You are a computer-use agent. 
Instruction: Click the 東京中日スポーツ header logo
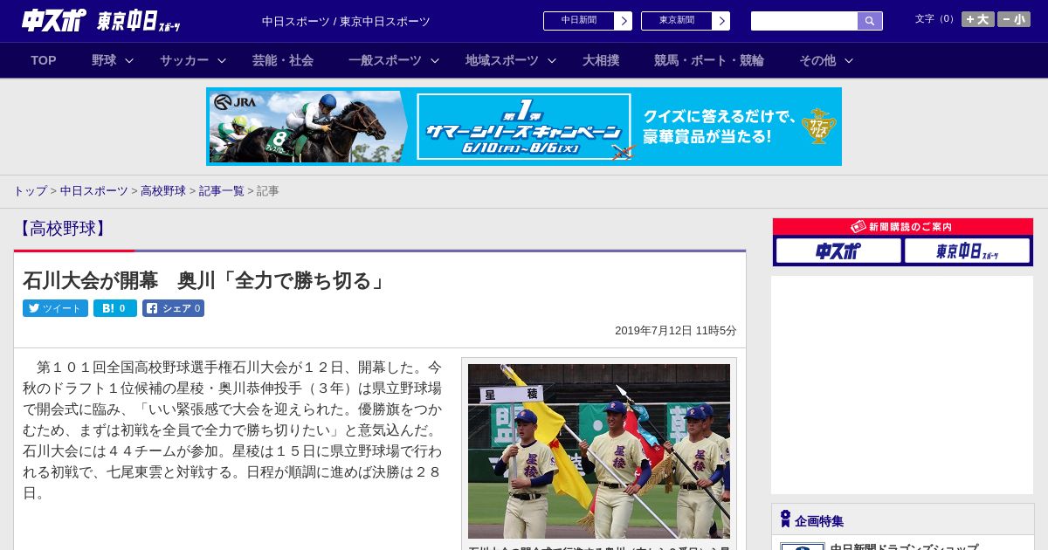(x=139, y=21)
